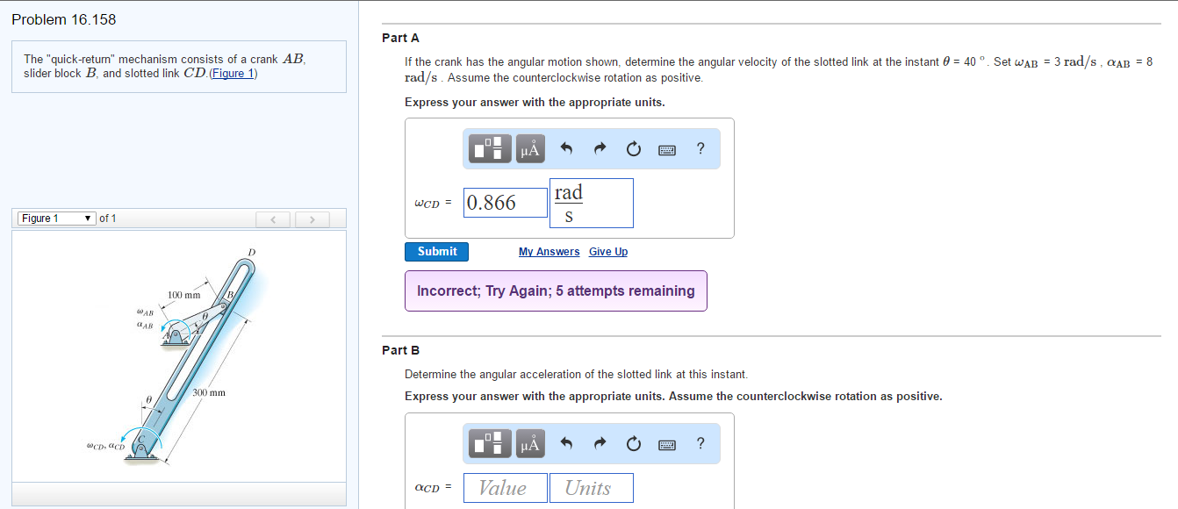Click the ωCD value field showing 0.866
This screenshot has width=1178, height=509.
click(x=505, y=203)
